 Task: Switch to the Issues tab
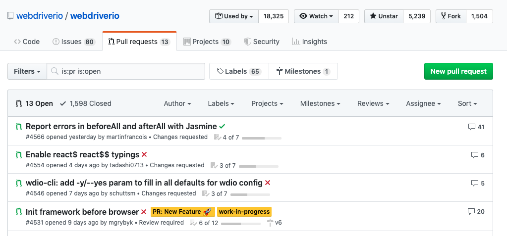(x=74, y=42)
